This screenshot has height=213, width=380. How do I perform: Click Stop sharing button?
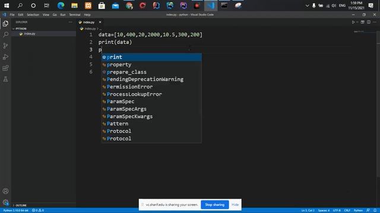coord(215,205)
